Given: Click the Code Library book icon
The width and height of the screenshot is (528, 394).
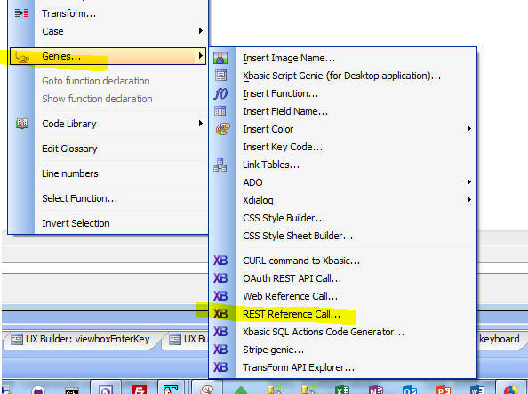Looking at the screenshot, I should tap(22, 124).
